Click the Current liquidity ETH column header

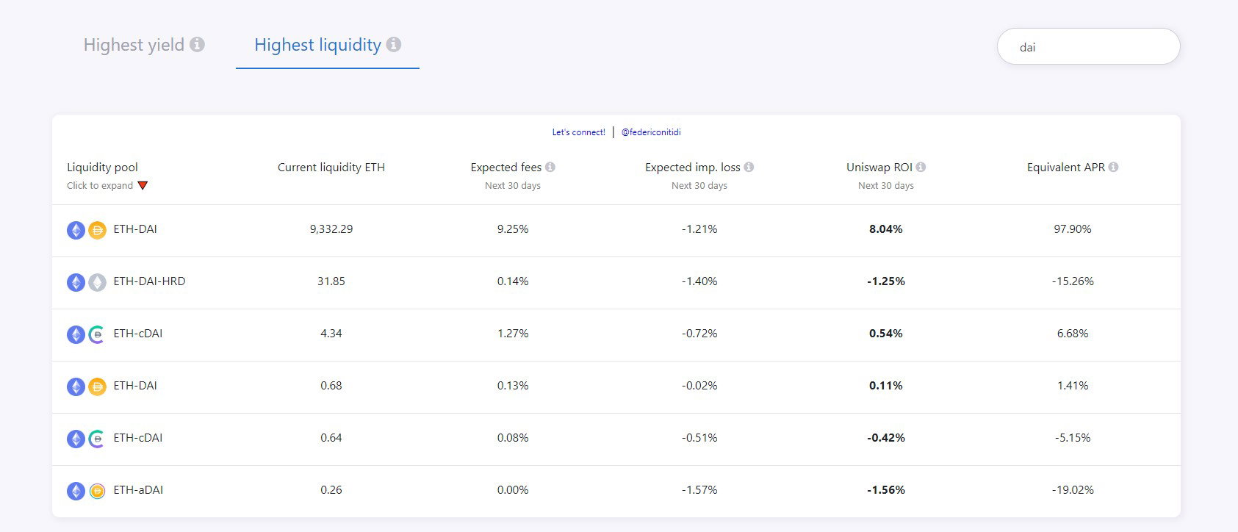coord(331,167)
